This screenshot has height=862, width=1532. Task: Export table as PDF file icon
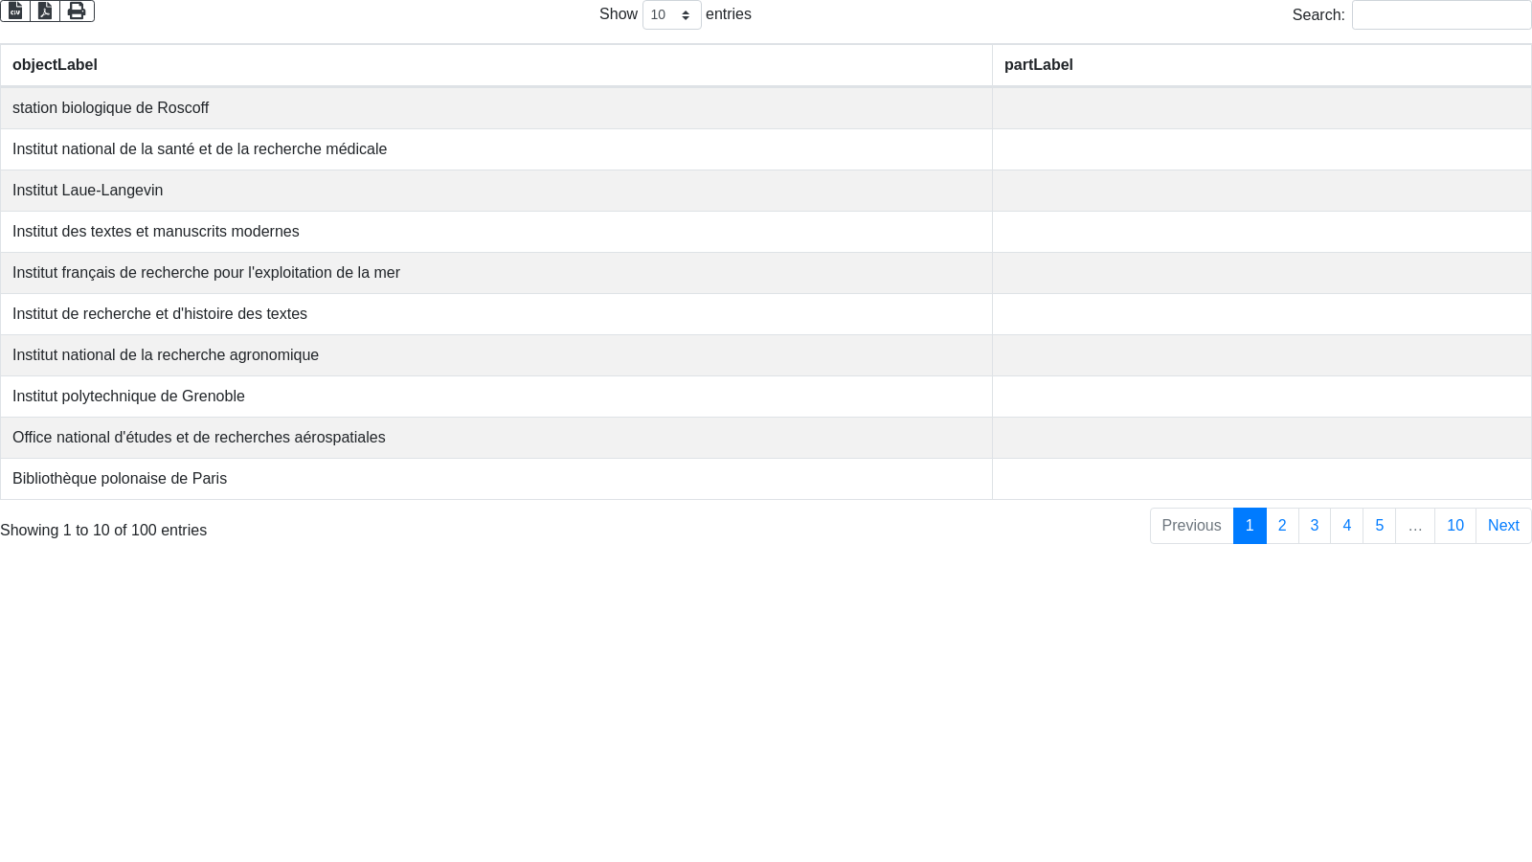45,11
